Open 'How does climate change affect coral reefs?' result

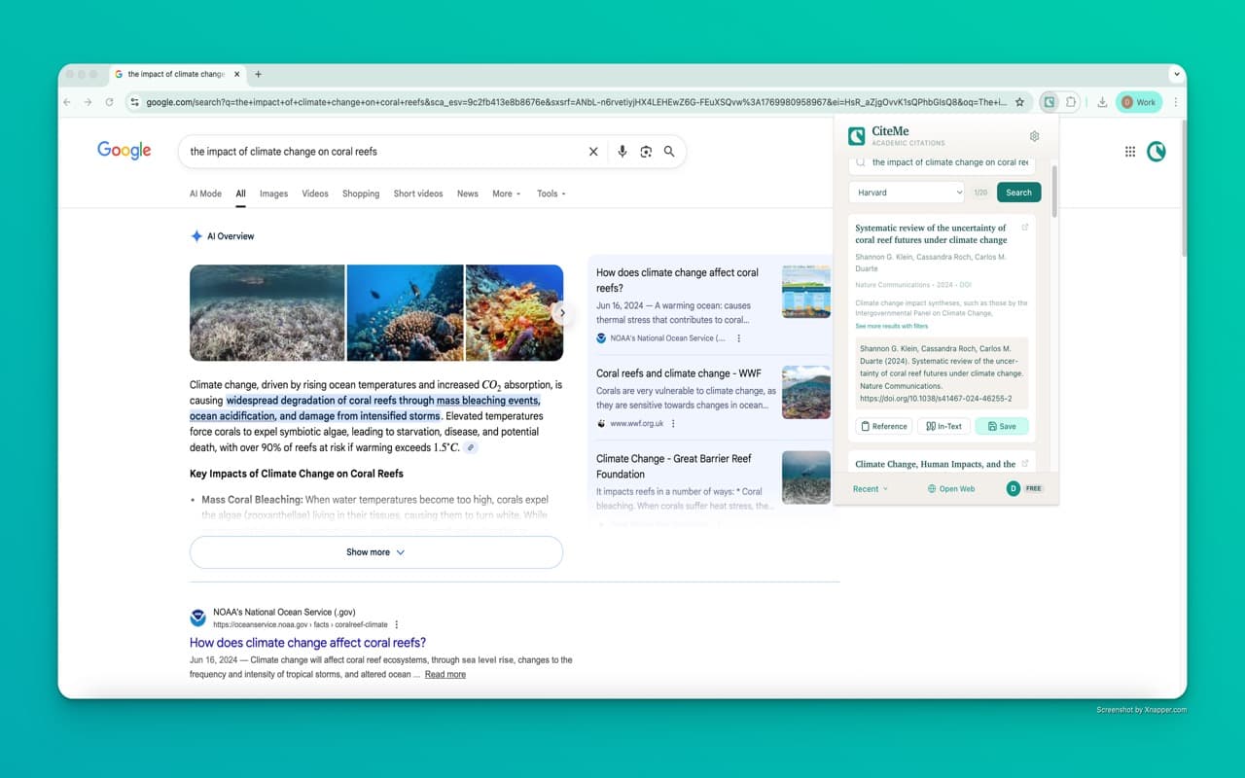point(307,643)
